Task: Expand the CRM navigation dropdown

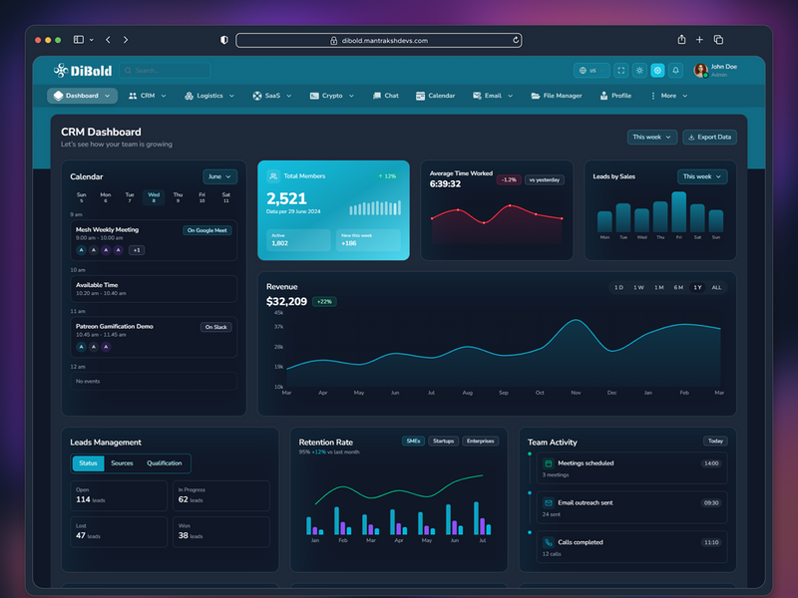Action: click(147, 96)
